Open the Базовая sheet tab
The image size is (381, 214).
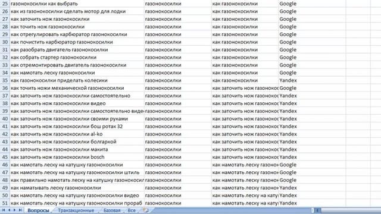[x=112, y=210]
